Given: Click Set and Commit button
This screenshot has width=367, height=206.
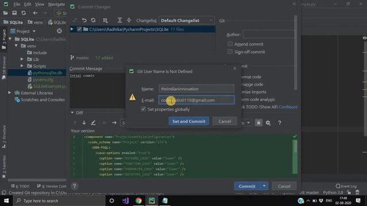Looking at the screenshot, I should (x=189, y=121).
